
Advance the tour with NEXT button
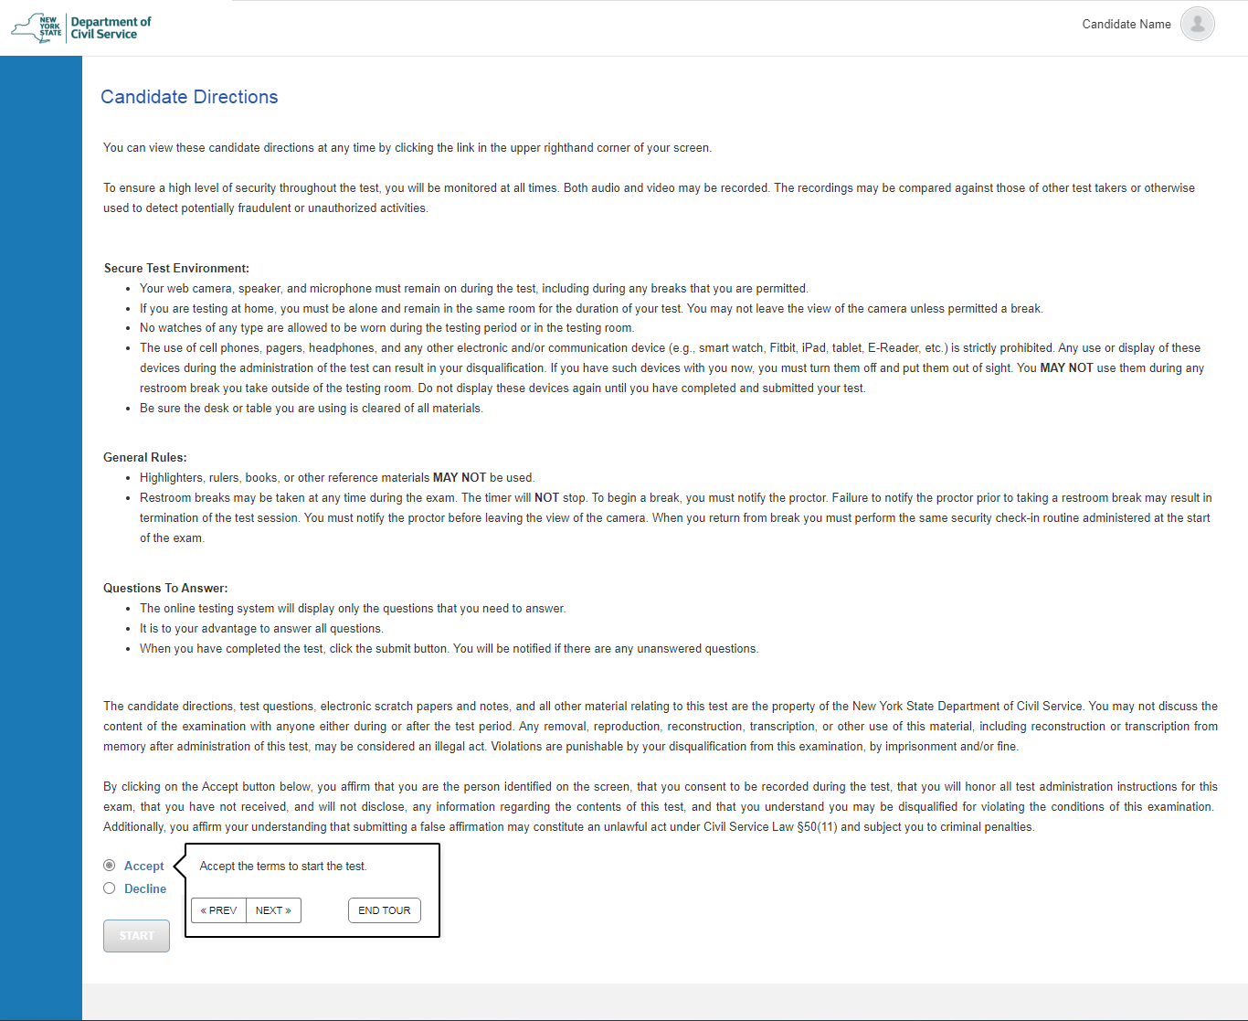click(273, 910)
